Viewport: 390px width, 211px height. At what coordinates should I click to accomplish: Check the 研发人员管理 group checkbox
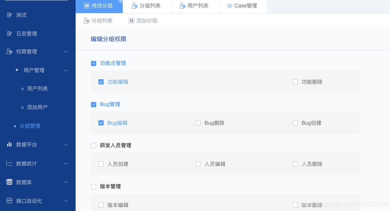pyautogui.click(x=94, y=146)
